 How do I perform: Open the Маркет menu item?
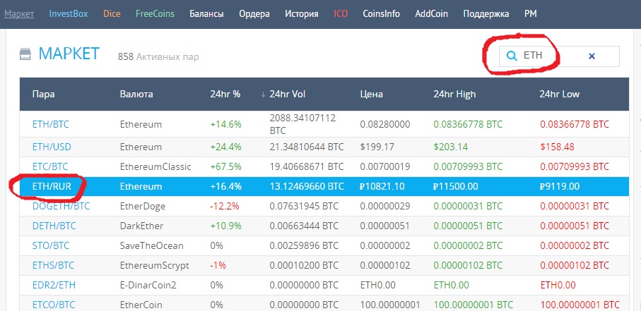19,14
